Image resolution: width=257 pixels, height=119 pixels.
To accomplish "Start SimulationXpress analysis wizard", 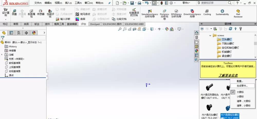I will pyautogui.click(x=150, y=13).
